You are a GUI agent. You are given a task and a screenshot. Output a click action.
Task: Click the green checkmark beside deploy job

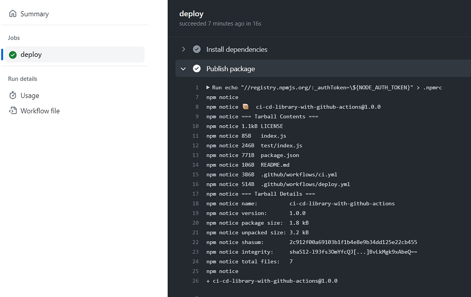[x=12, y=54]
